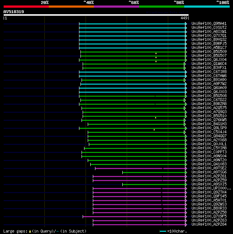Screen dimensions: 233x234
Task: Select the truncated UniRef100_UPI000.. label
Action: pyautogui.click(x=211, y=188)
